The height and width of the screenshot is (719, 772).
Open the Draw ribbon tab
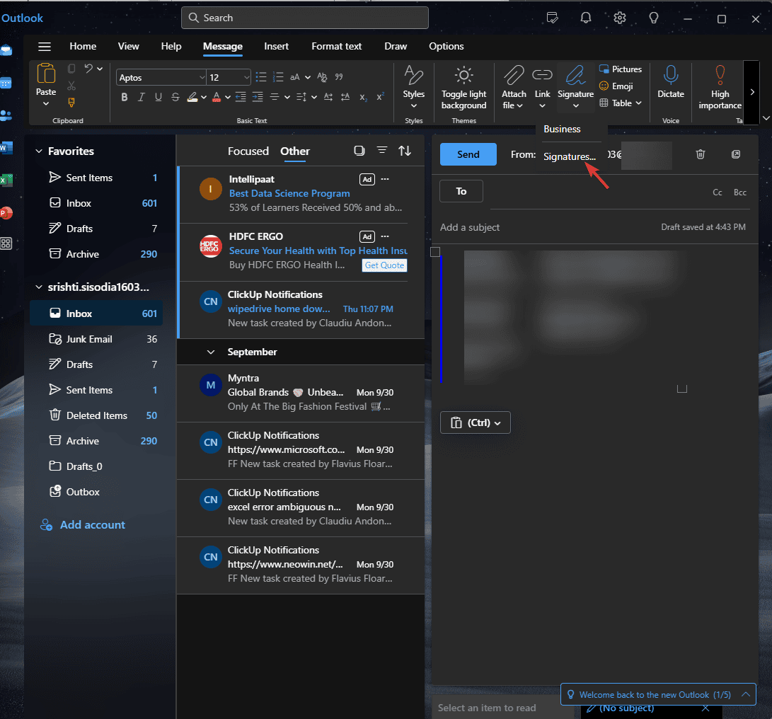click(x=396, y=46)
